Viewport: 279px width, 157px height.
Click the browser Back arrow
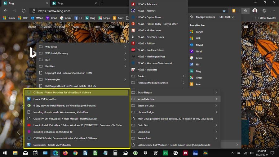click(x=6, y=11)
